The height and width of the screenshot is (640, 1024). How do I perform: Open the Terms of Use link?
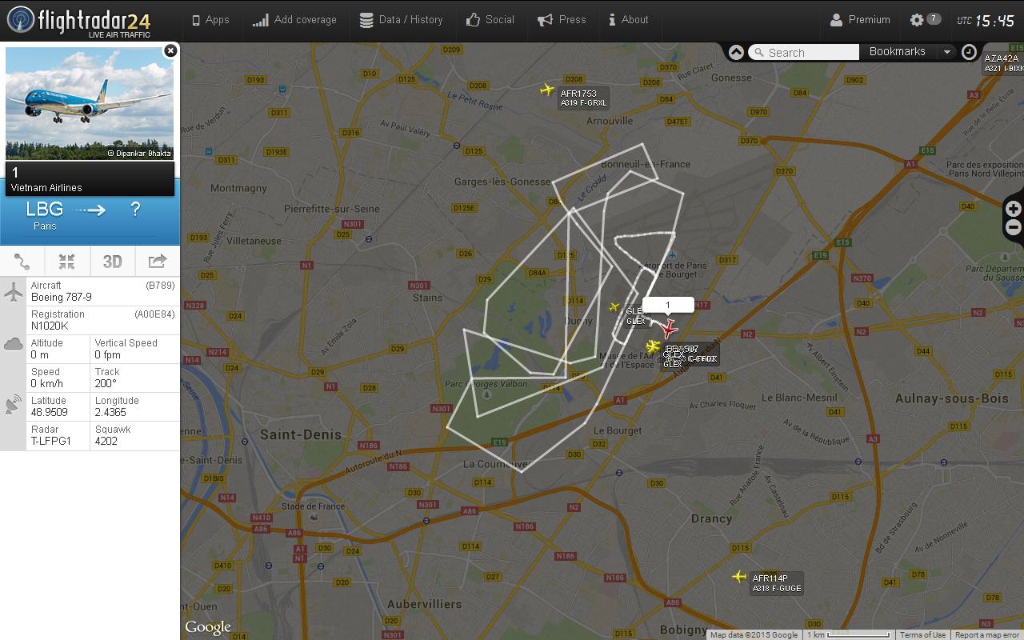coord(922,635)
